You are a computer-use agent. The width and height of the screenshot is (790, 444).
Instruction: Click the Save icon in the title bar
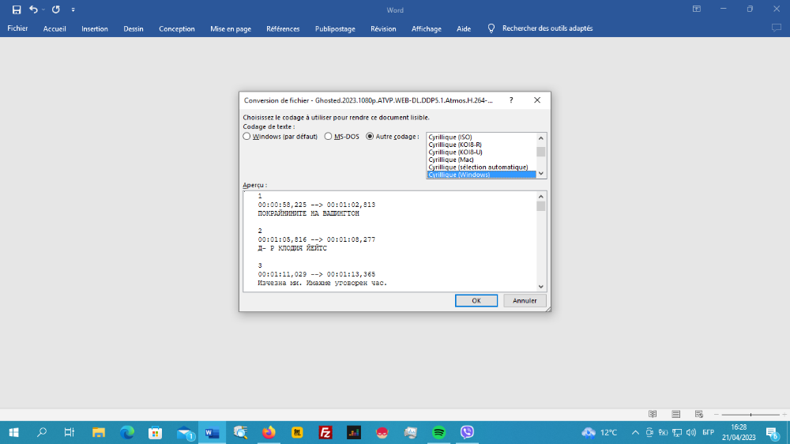(x=17, y=9)
